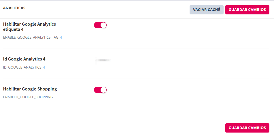Click the blurred value inside the ID field
Screen dimensions: 274x136
pyautogui.click(x=103, y=60)
